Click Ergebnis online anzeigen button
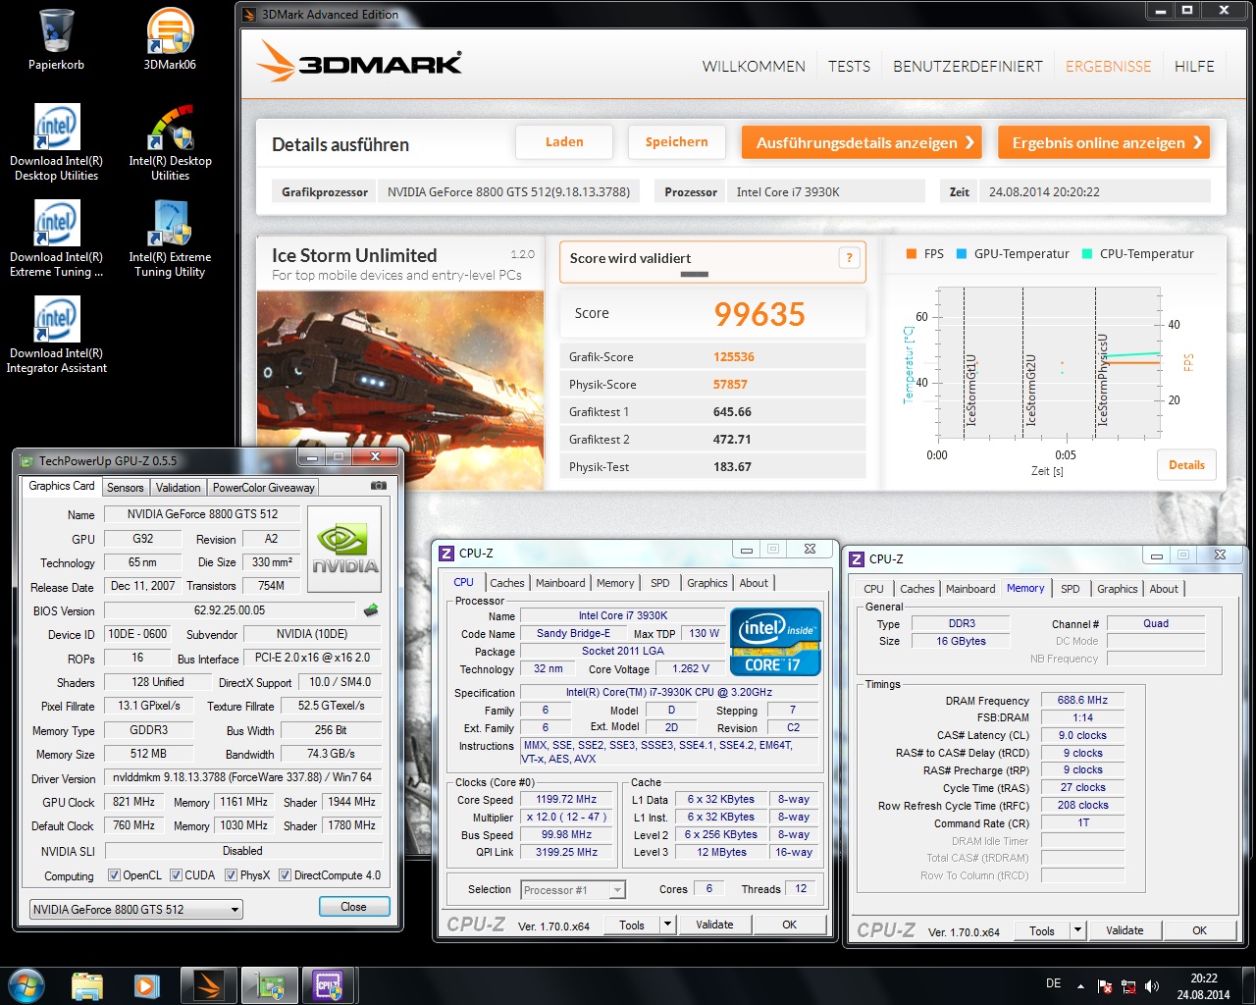The height and width of the screenshot is (1005, 1256). [x=1104, y=142]
